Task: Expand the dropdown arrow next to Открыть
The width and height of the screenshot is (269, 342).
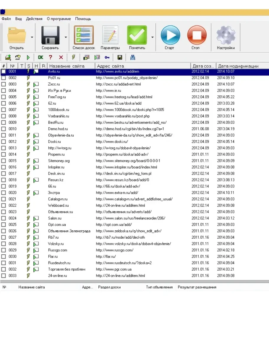Action: tap(32, 37)
